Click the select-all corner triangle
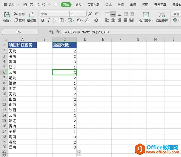 (6, 40)
